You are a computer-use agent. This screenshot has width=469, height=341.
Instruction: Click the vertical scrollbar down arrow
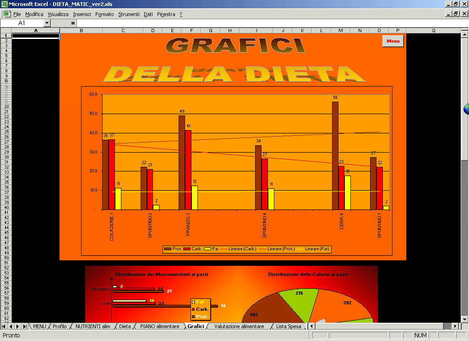tap(464, 319)
